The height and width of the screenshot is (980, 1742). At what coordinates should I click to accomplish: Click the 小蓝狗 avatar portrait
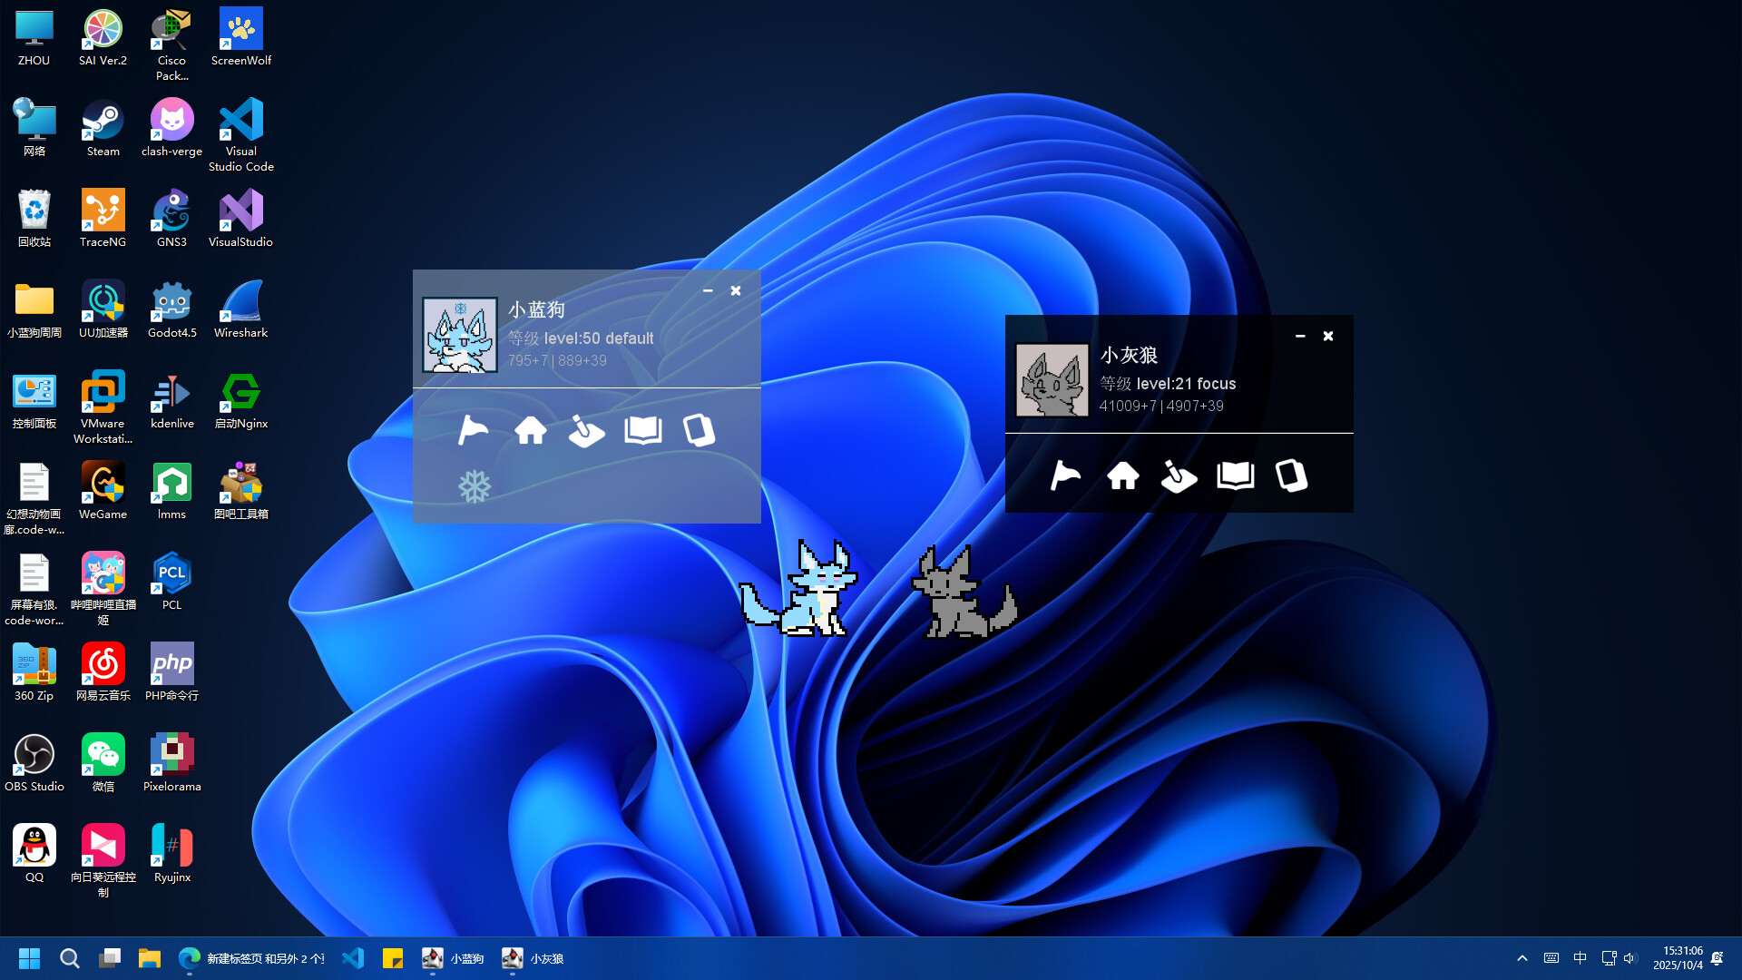[x=460, y=333]
